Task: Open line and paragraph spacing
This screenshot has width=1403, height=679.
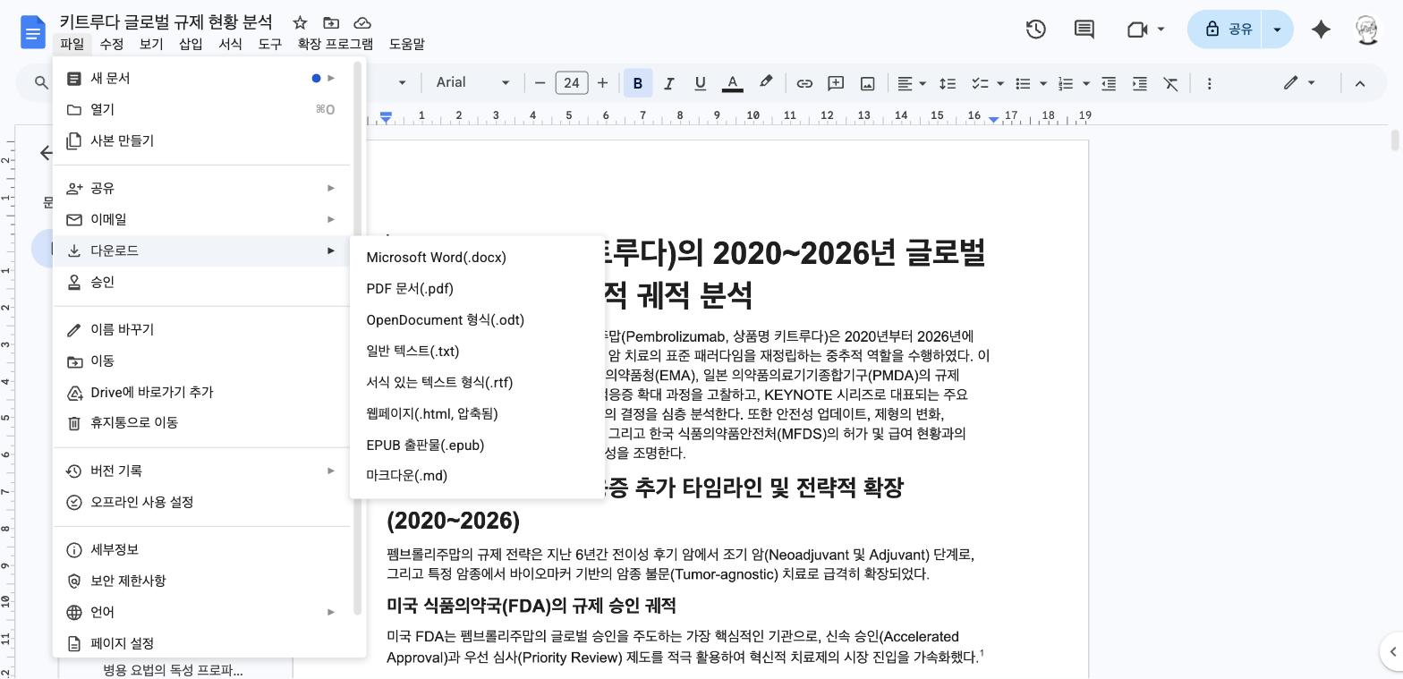Action: 948,83
